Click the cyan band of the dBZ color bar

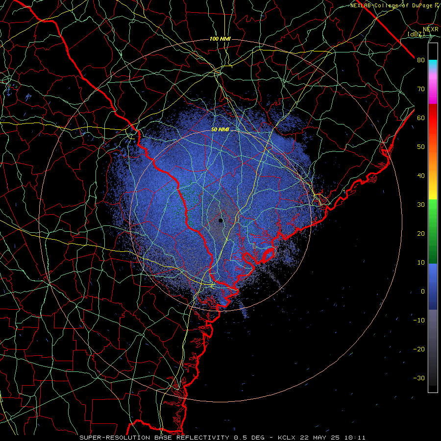coord(433,64)
